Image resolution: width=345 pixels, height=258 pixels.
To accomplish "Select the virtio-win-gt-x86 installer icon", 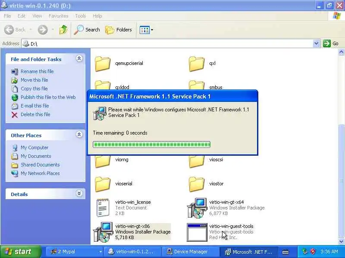I will (x=103, y=232).
